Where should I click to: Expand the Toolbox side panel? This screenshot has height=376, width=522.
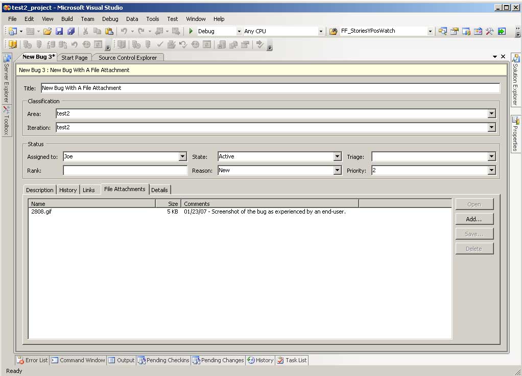click(x=7, y=121)
